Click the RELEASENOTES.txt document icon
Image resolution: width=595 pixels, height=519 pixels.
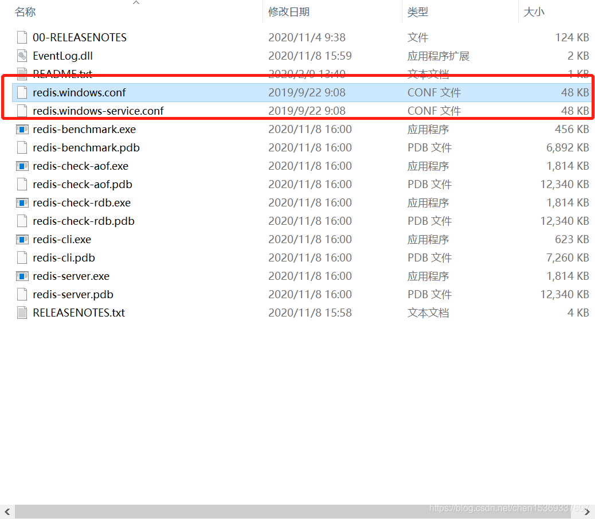(22, 313)
